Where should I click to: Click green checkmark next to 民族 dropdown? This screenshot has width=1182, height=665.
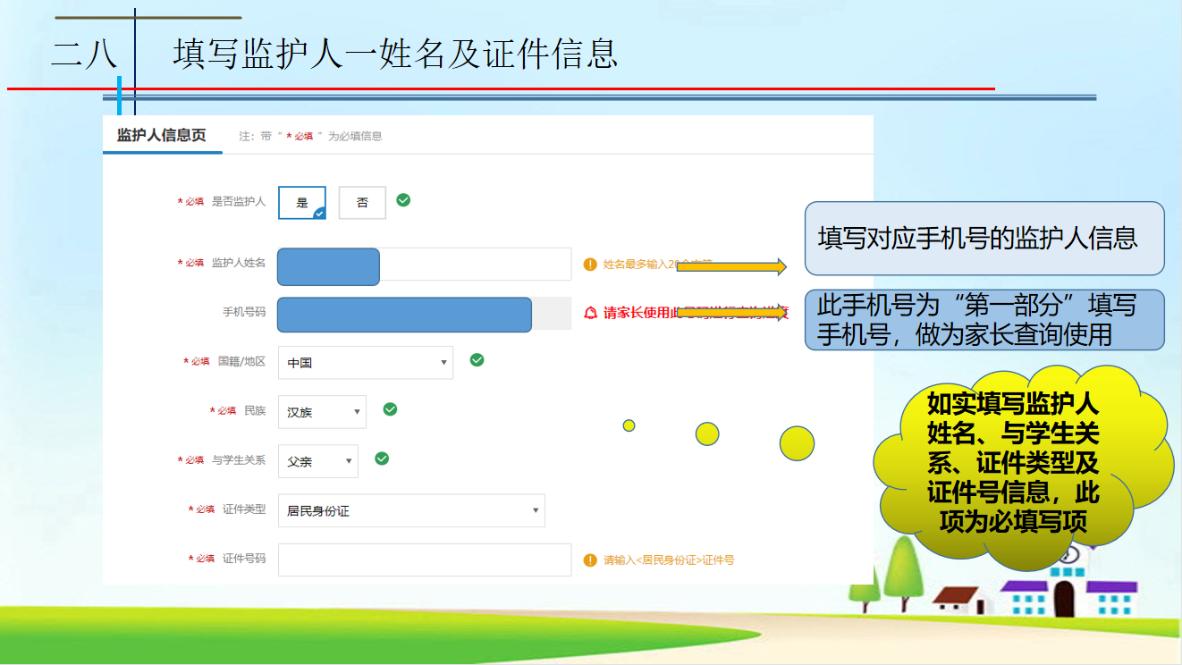pos(390,409)
